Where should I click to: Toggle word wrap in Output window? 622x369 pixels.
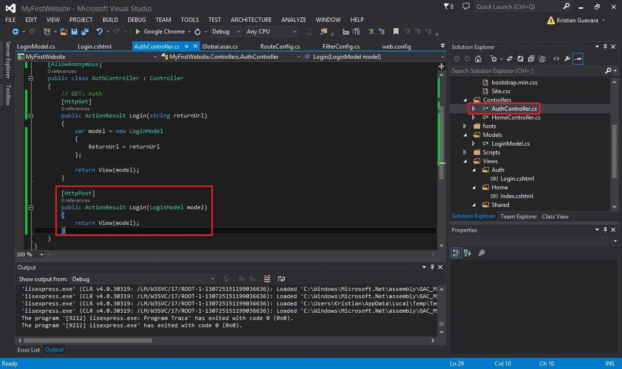coord(281,279)
